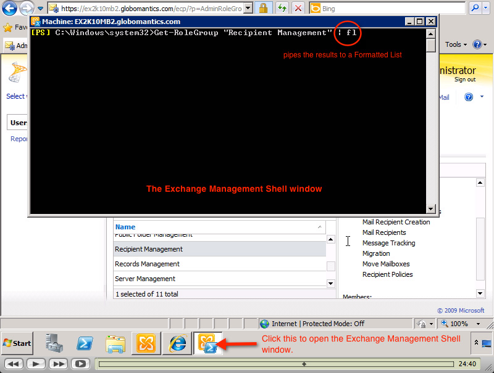The width and height of the screenshot is (494, 373).
Task: Click the security lock icon in the address bar
Action: 264,9
